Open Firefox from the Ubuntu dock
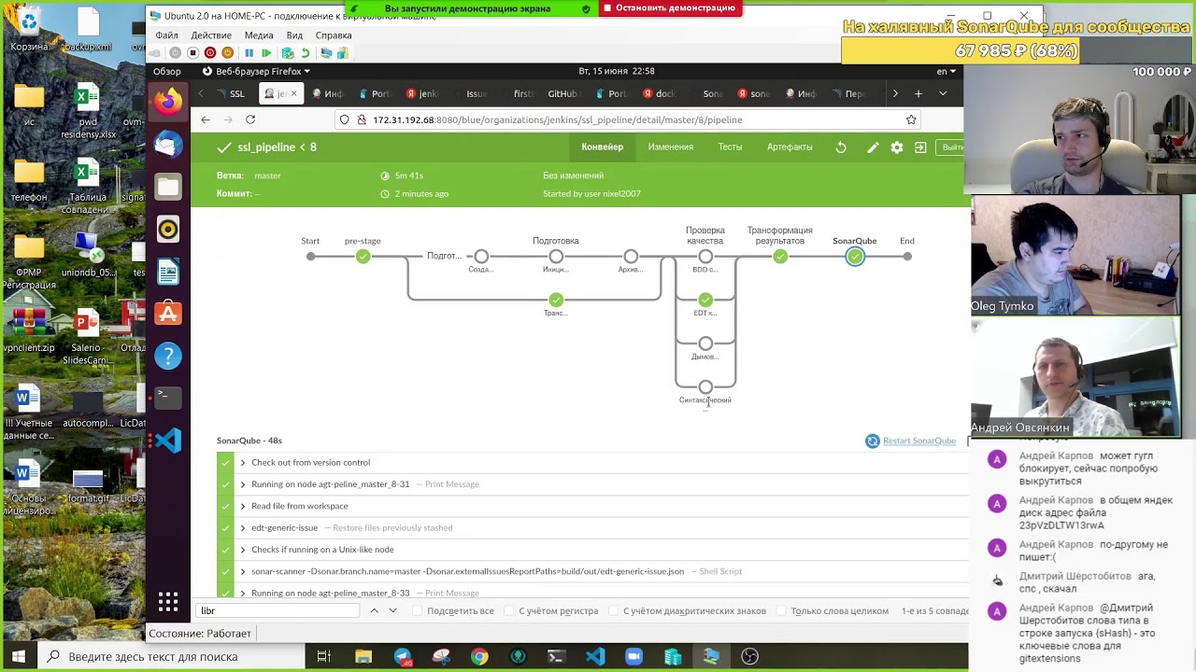The width and height of the screenshot is (1196, 672). [168, 101]
